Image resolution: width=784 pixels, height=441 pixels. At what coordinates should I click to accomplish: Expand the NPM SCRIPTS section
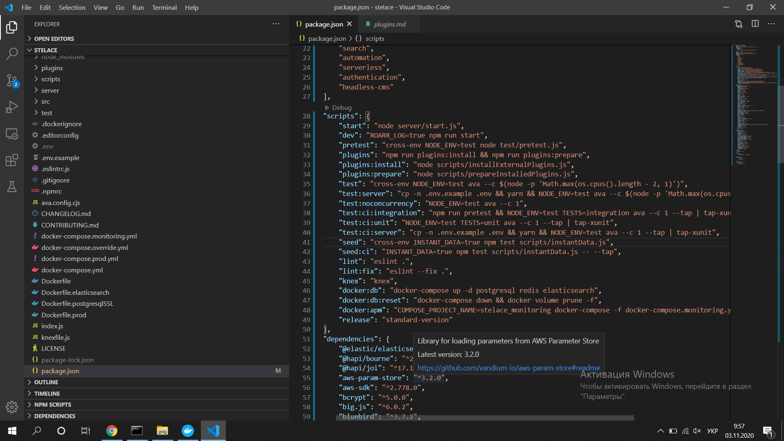click(52, 405)
